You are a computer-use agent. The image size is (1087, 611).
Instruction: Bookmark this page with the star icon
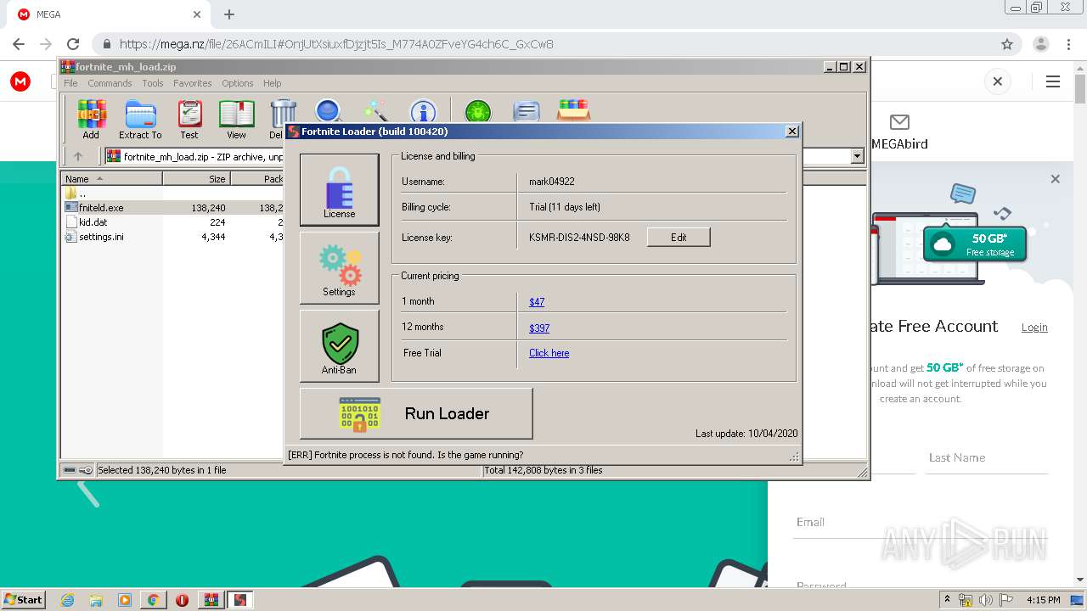tap(1007, 44)
